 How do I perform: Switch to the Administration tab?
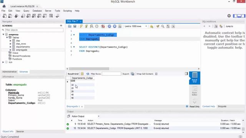pos(10,72)
